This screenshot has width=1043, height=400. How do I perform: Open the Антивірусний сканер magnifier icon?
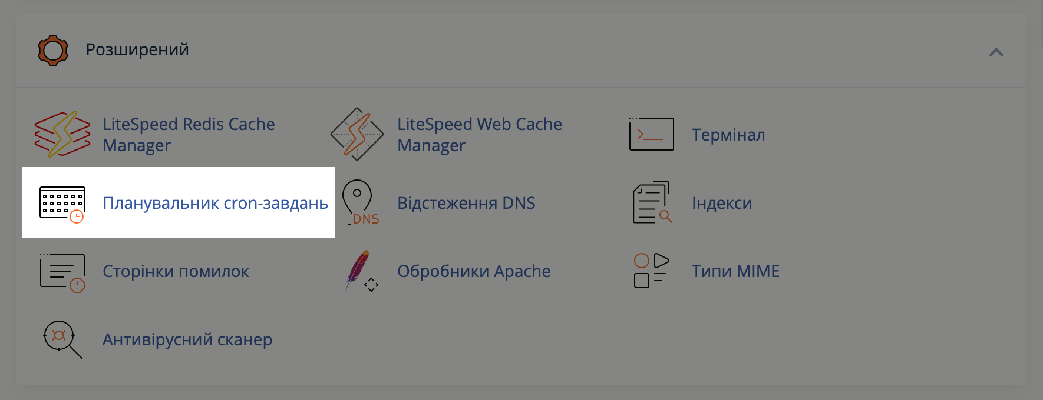pos(61,339)
